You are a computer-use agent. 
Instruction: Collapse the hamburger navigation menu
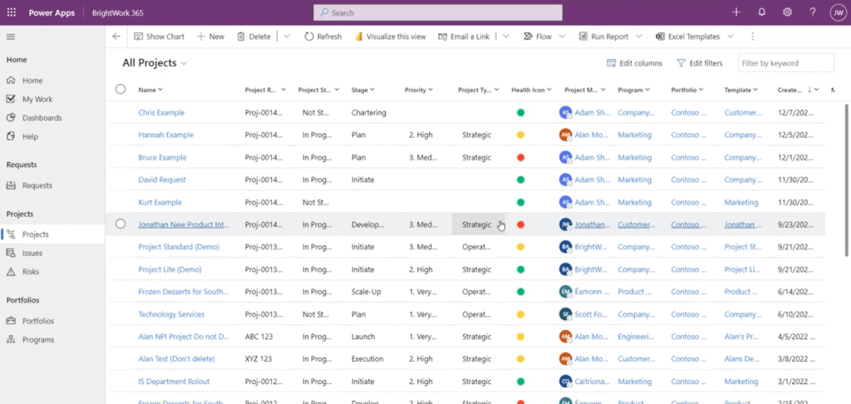[x=11, y=37]
